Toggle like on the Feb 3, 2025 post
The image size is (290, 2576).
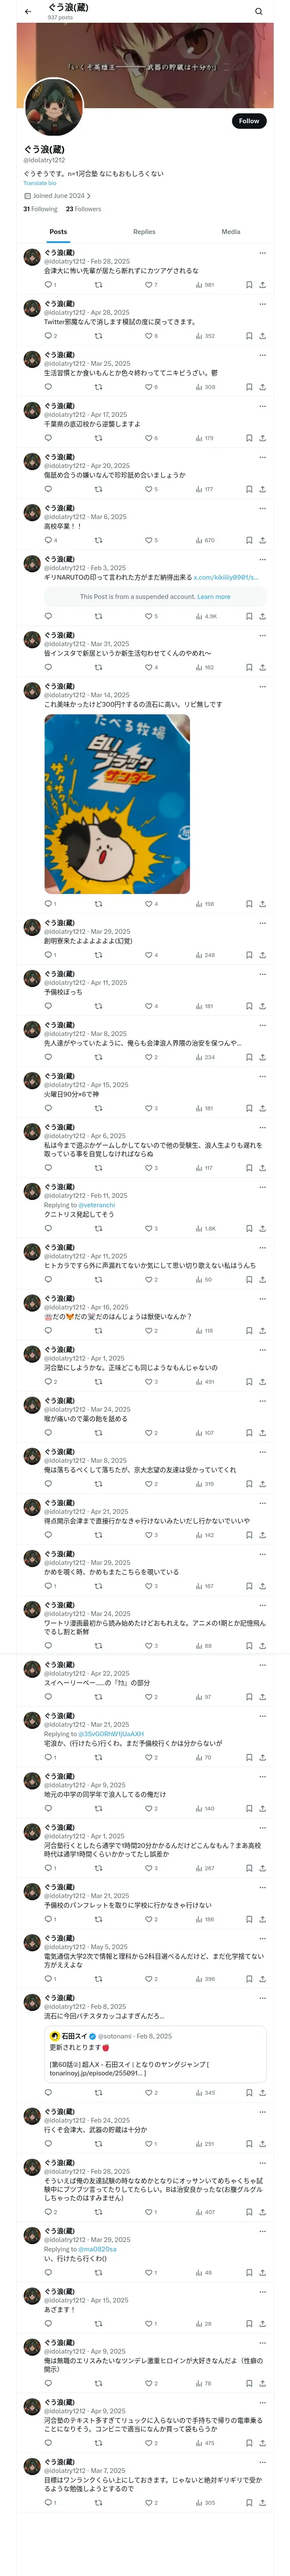point(148,617)
